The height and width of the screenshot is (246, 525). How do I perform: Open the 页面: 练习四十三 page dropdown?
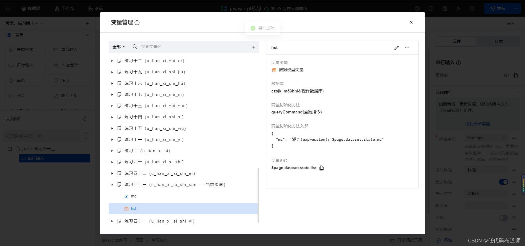(25, 23)
